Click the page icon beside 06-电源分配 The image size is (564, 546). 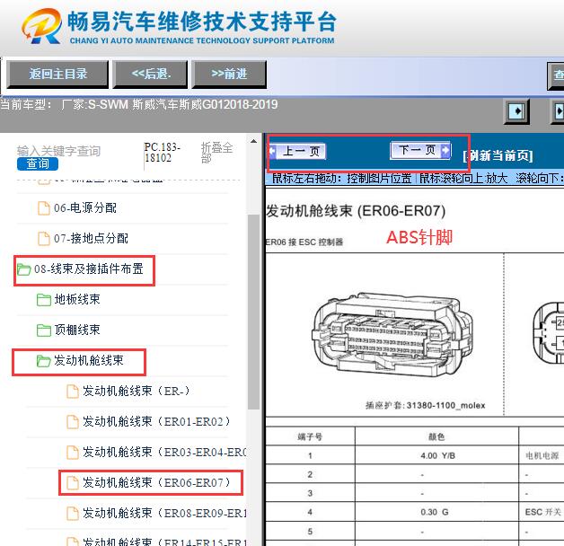(44, 208)
